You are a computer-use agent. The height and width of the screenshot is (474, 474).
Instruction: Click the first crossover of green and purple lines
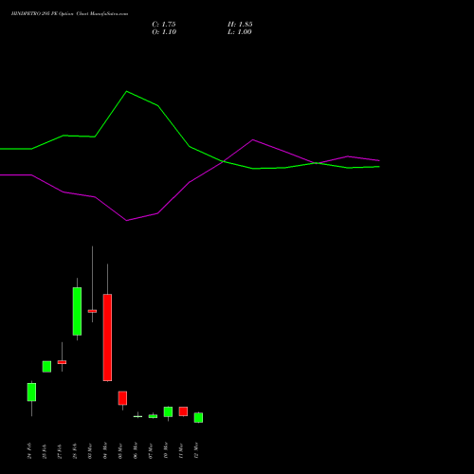point(223,161)
